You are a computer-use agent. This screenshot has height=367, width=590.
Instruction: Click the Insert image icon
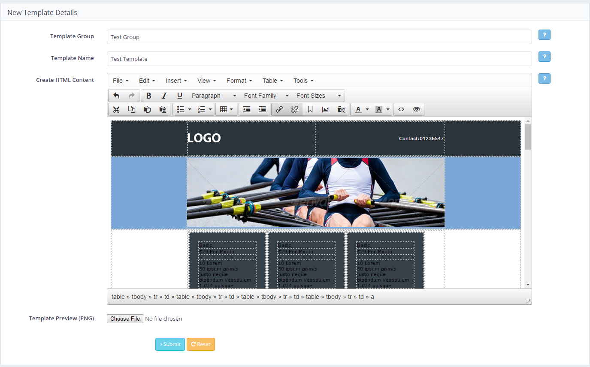point(325,109)
